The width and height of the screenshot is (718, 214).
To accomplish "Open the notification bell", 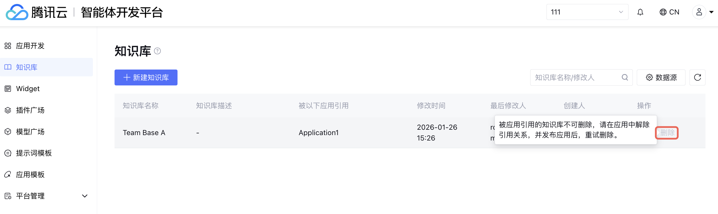I will [x=640, y=12].
